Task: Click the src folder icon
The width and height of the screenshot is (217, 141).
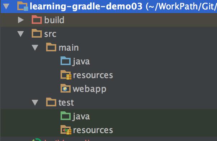Action: coord(37,34)
